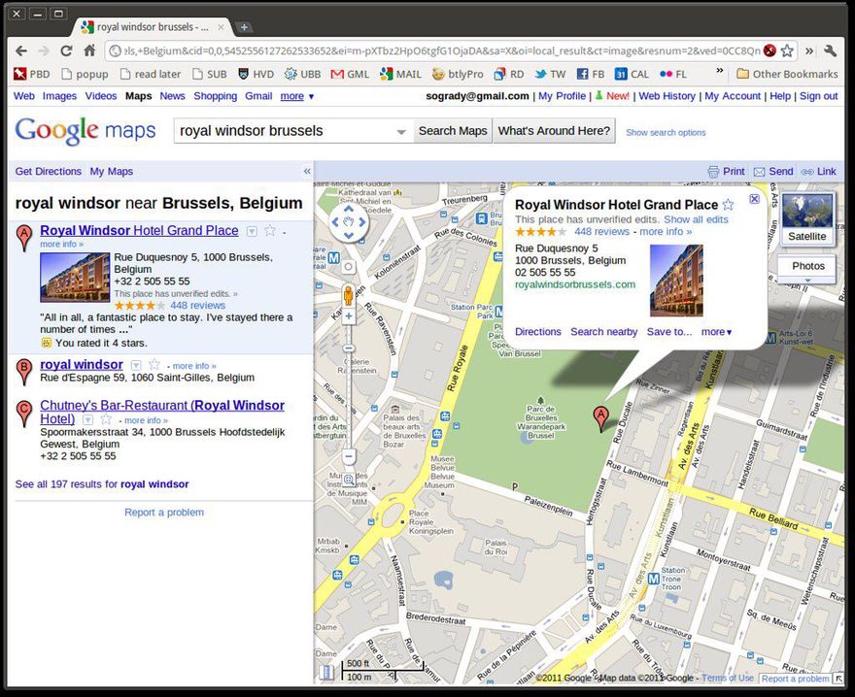Zoom in with map plus button
This screenshot has height=697, width=855.
349,316
